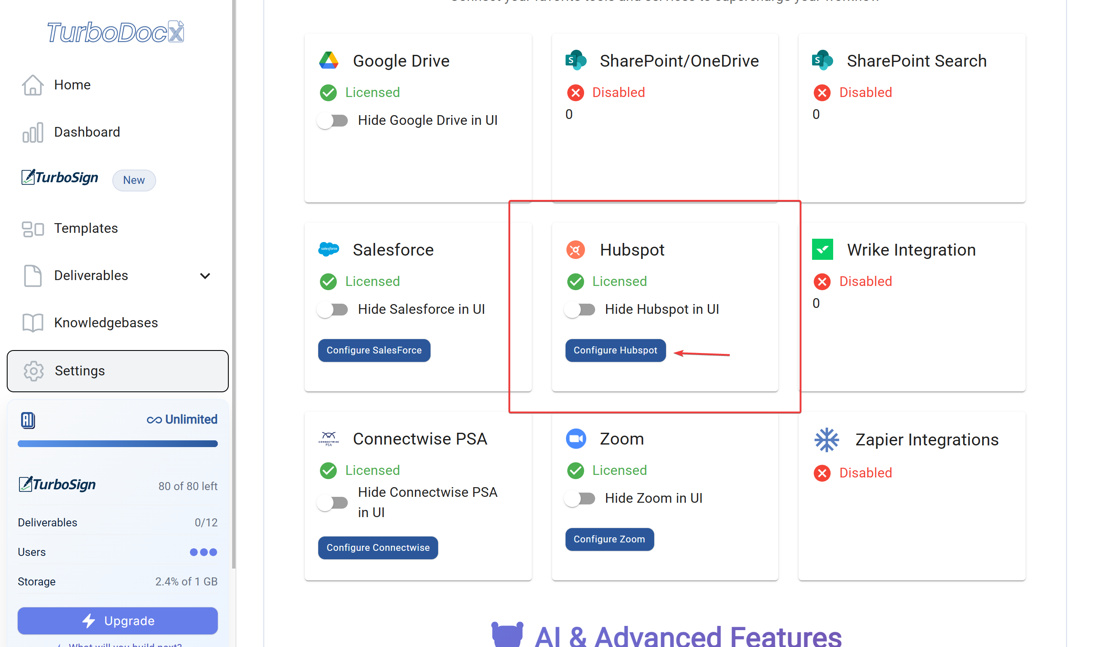Click the Wrike green checkmark logo

[822, 249]
